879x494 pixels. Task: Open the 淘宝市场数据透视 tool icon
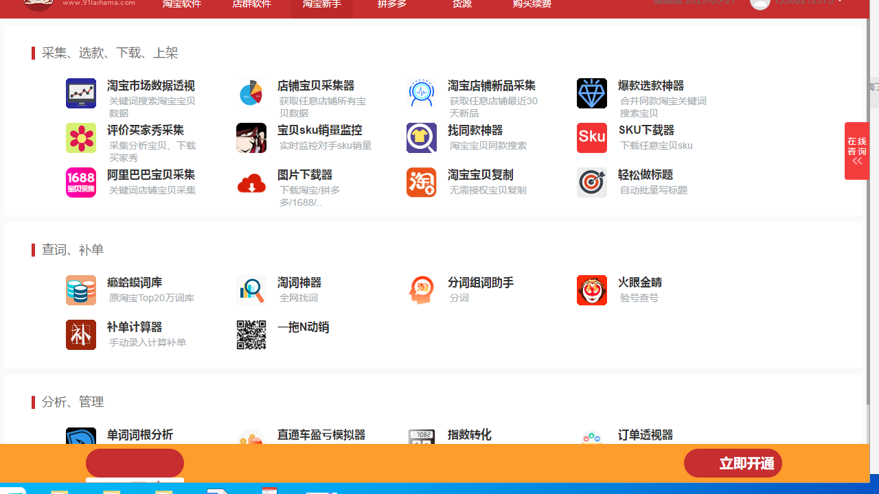[x=81, y=93]
